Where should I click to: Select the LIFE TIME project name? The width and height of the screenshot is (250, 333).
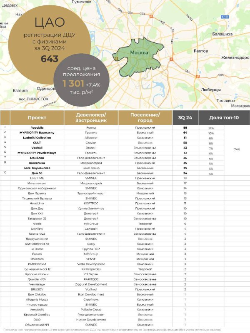(x=37, y=178)
